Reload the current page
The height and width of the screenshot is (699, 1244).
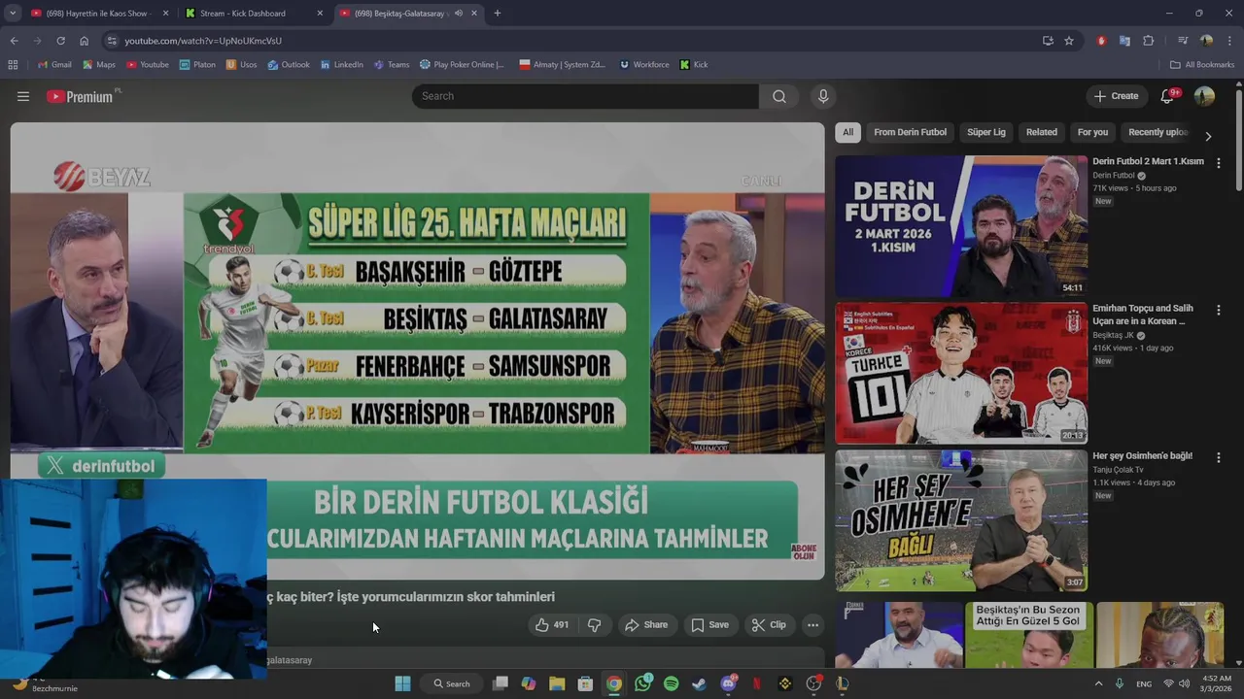point(60,41)
